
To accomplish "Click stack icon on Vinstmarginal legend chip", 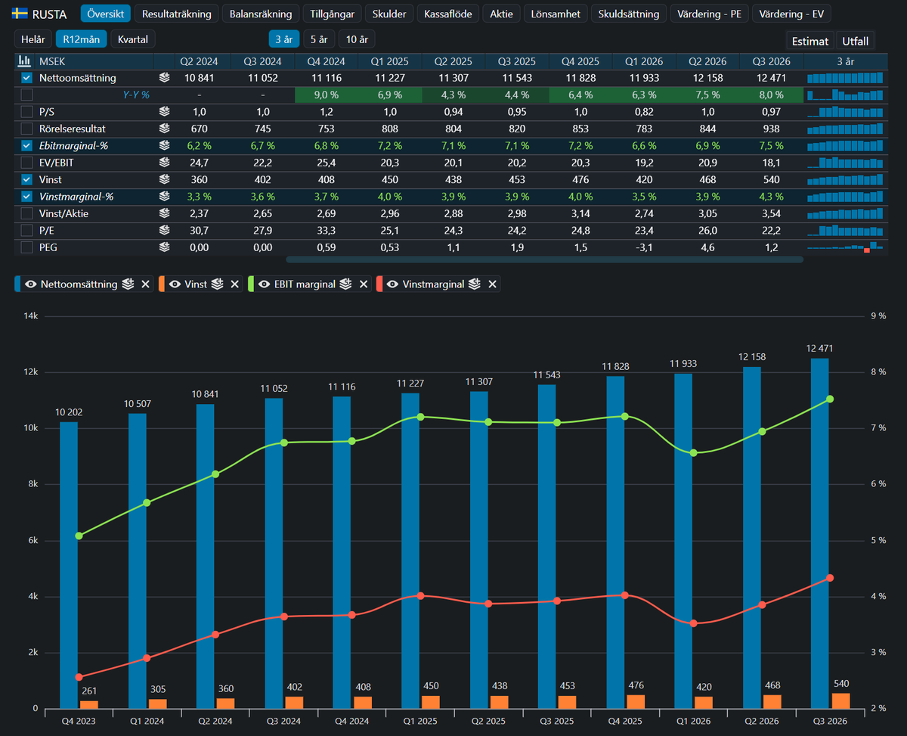I will click(475, 284).
